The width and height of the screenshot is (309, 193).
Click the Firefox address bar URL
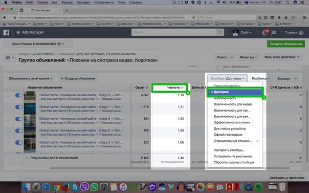tap(102, 17)
